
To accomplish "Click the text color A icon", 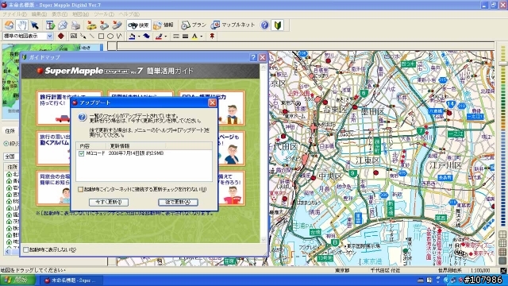I will [x=194, y=36].
